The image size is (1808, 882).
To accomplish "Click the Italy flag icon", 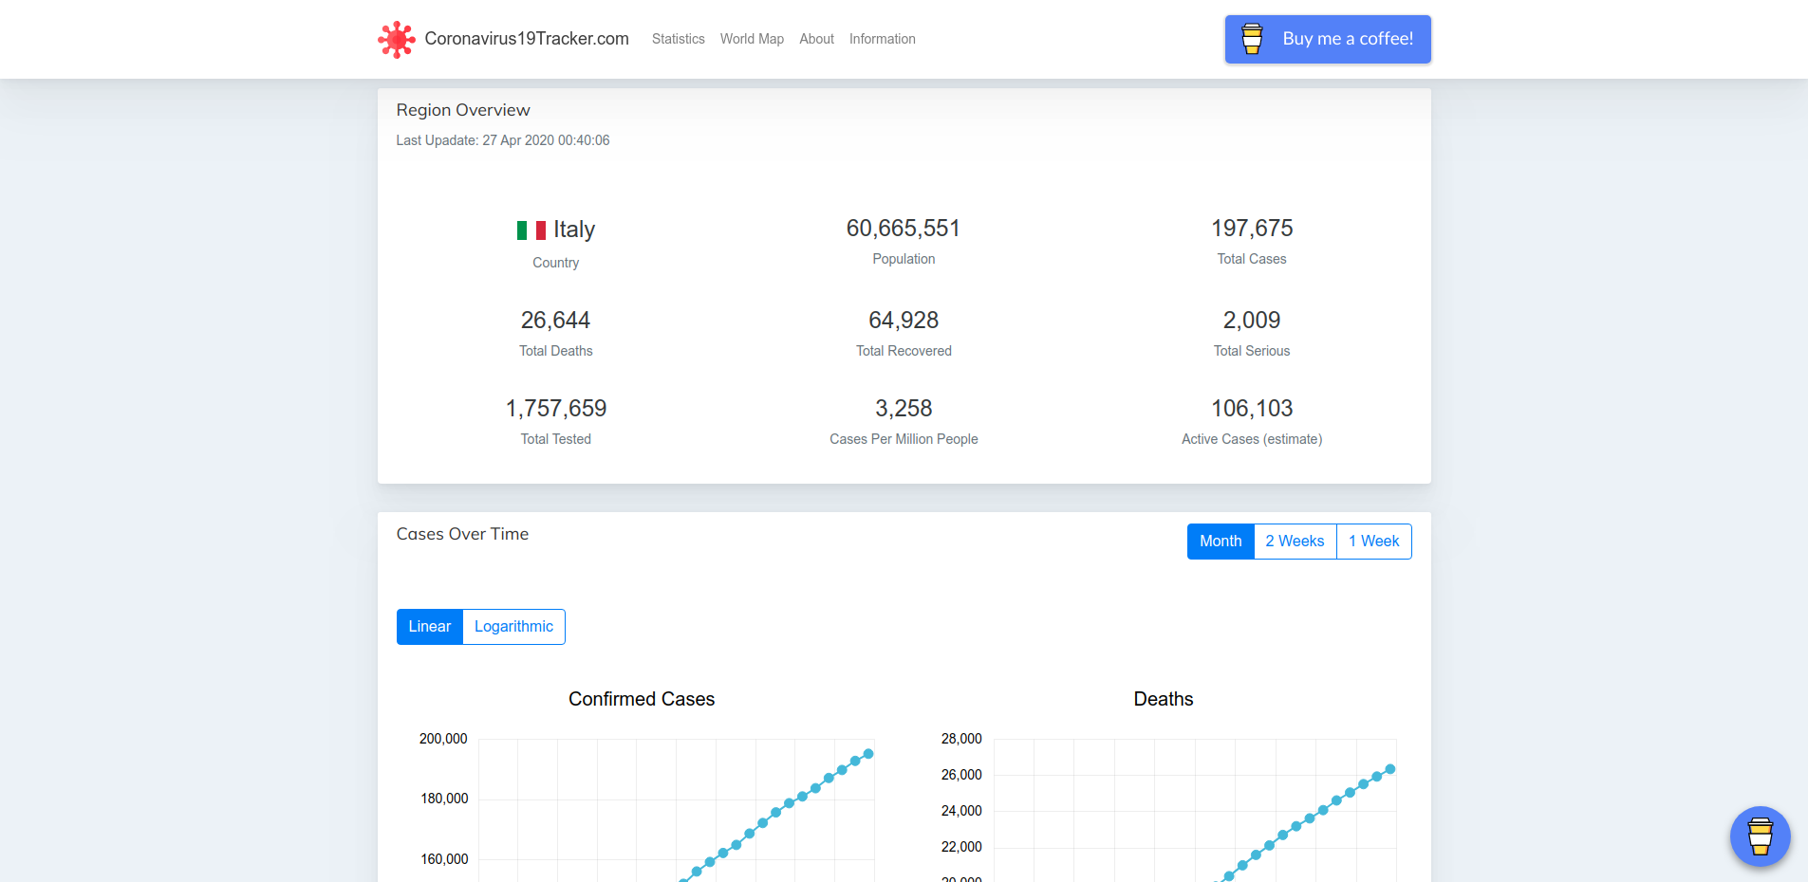I will (531, 230).
